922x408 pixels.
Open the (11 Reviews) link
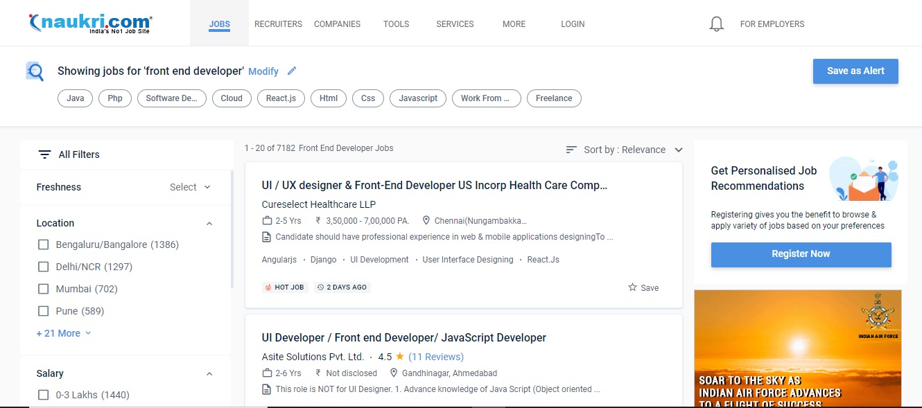(x=436, y=357)
